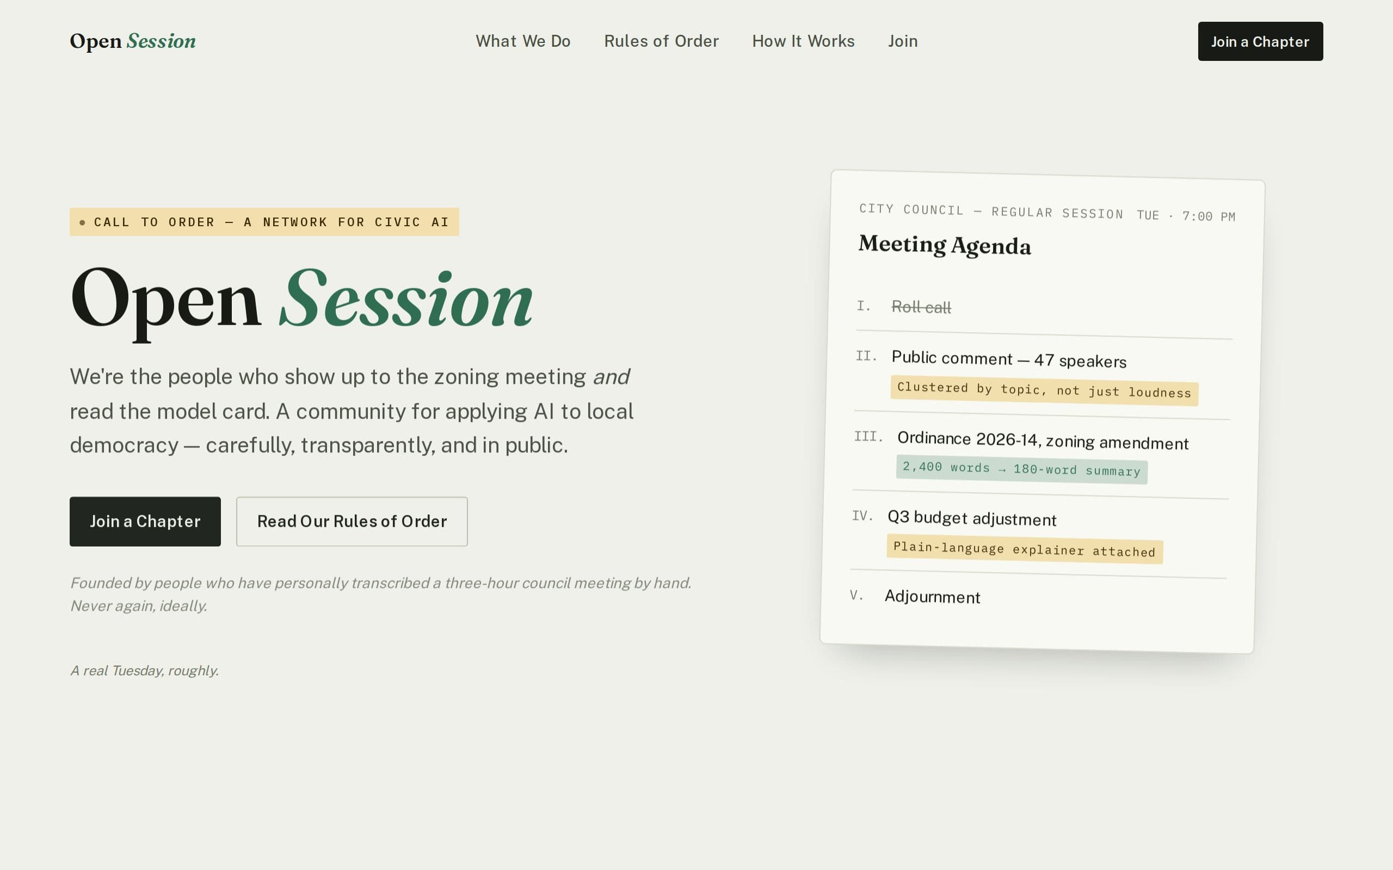
Task: Go to Rules of Order nav link
Action: point(661,41)
